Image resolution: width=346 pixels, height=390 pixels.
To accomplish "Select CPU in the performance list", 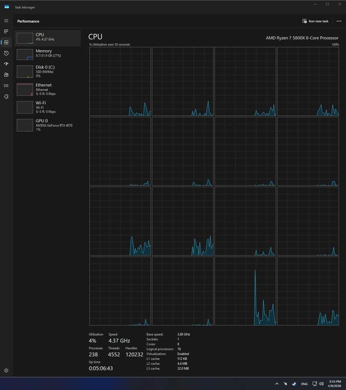I will (47, 38).
